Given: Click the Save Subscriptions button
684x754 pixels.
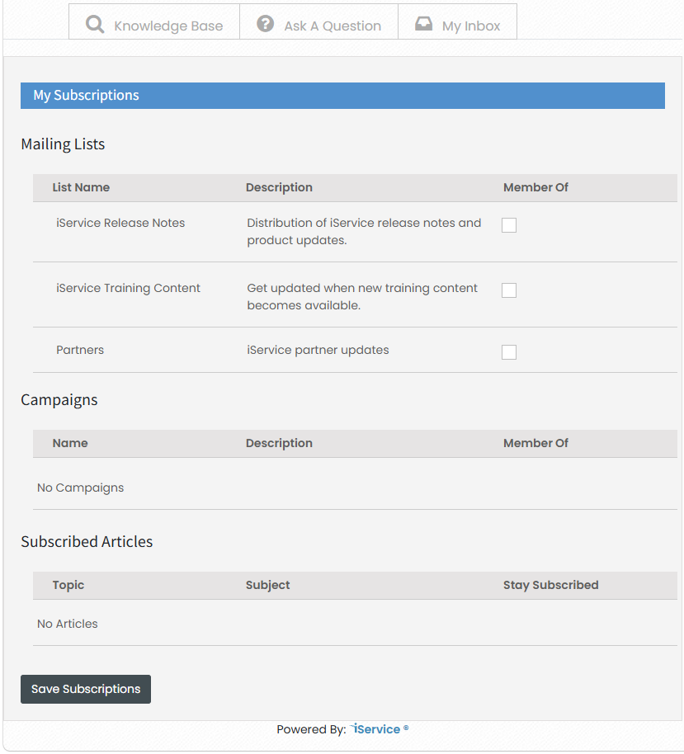Looking at the screenshot, I should click(86, 689).
